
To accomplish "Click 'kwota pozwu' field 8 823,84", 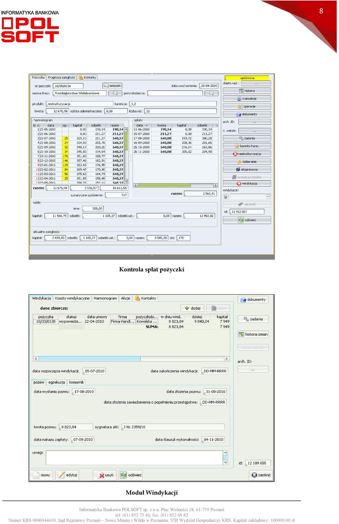I will [76, 427].
